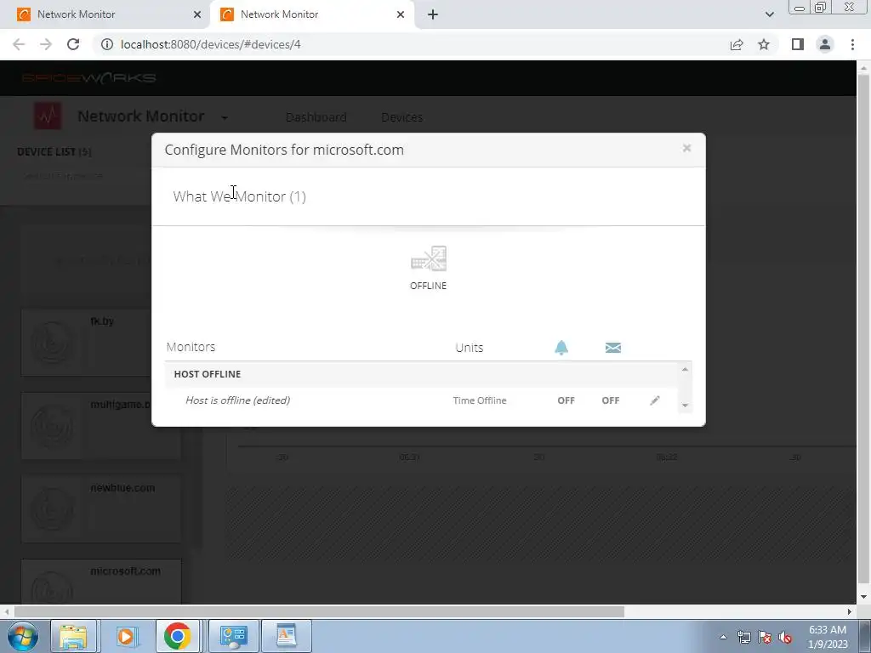Click vertical scrollbar down arrow
The width and height of the screenshot is (871, 653).
863,598
